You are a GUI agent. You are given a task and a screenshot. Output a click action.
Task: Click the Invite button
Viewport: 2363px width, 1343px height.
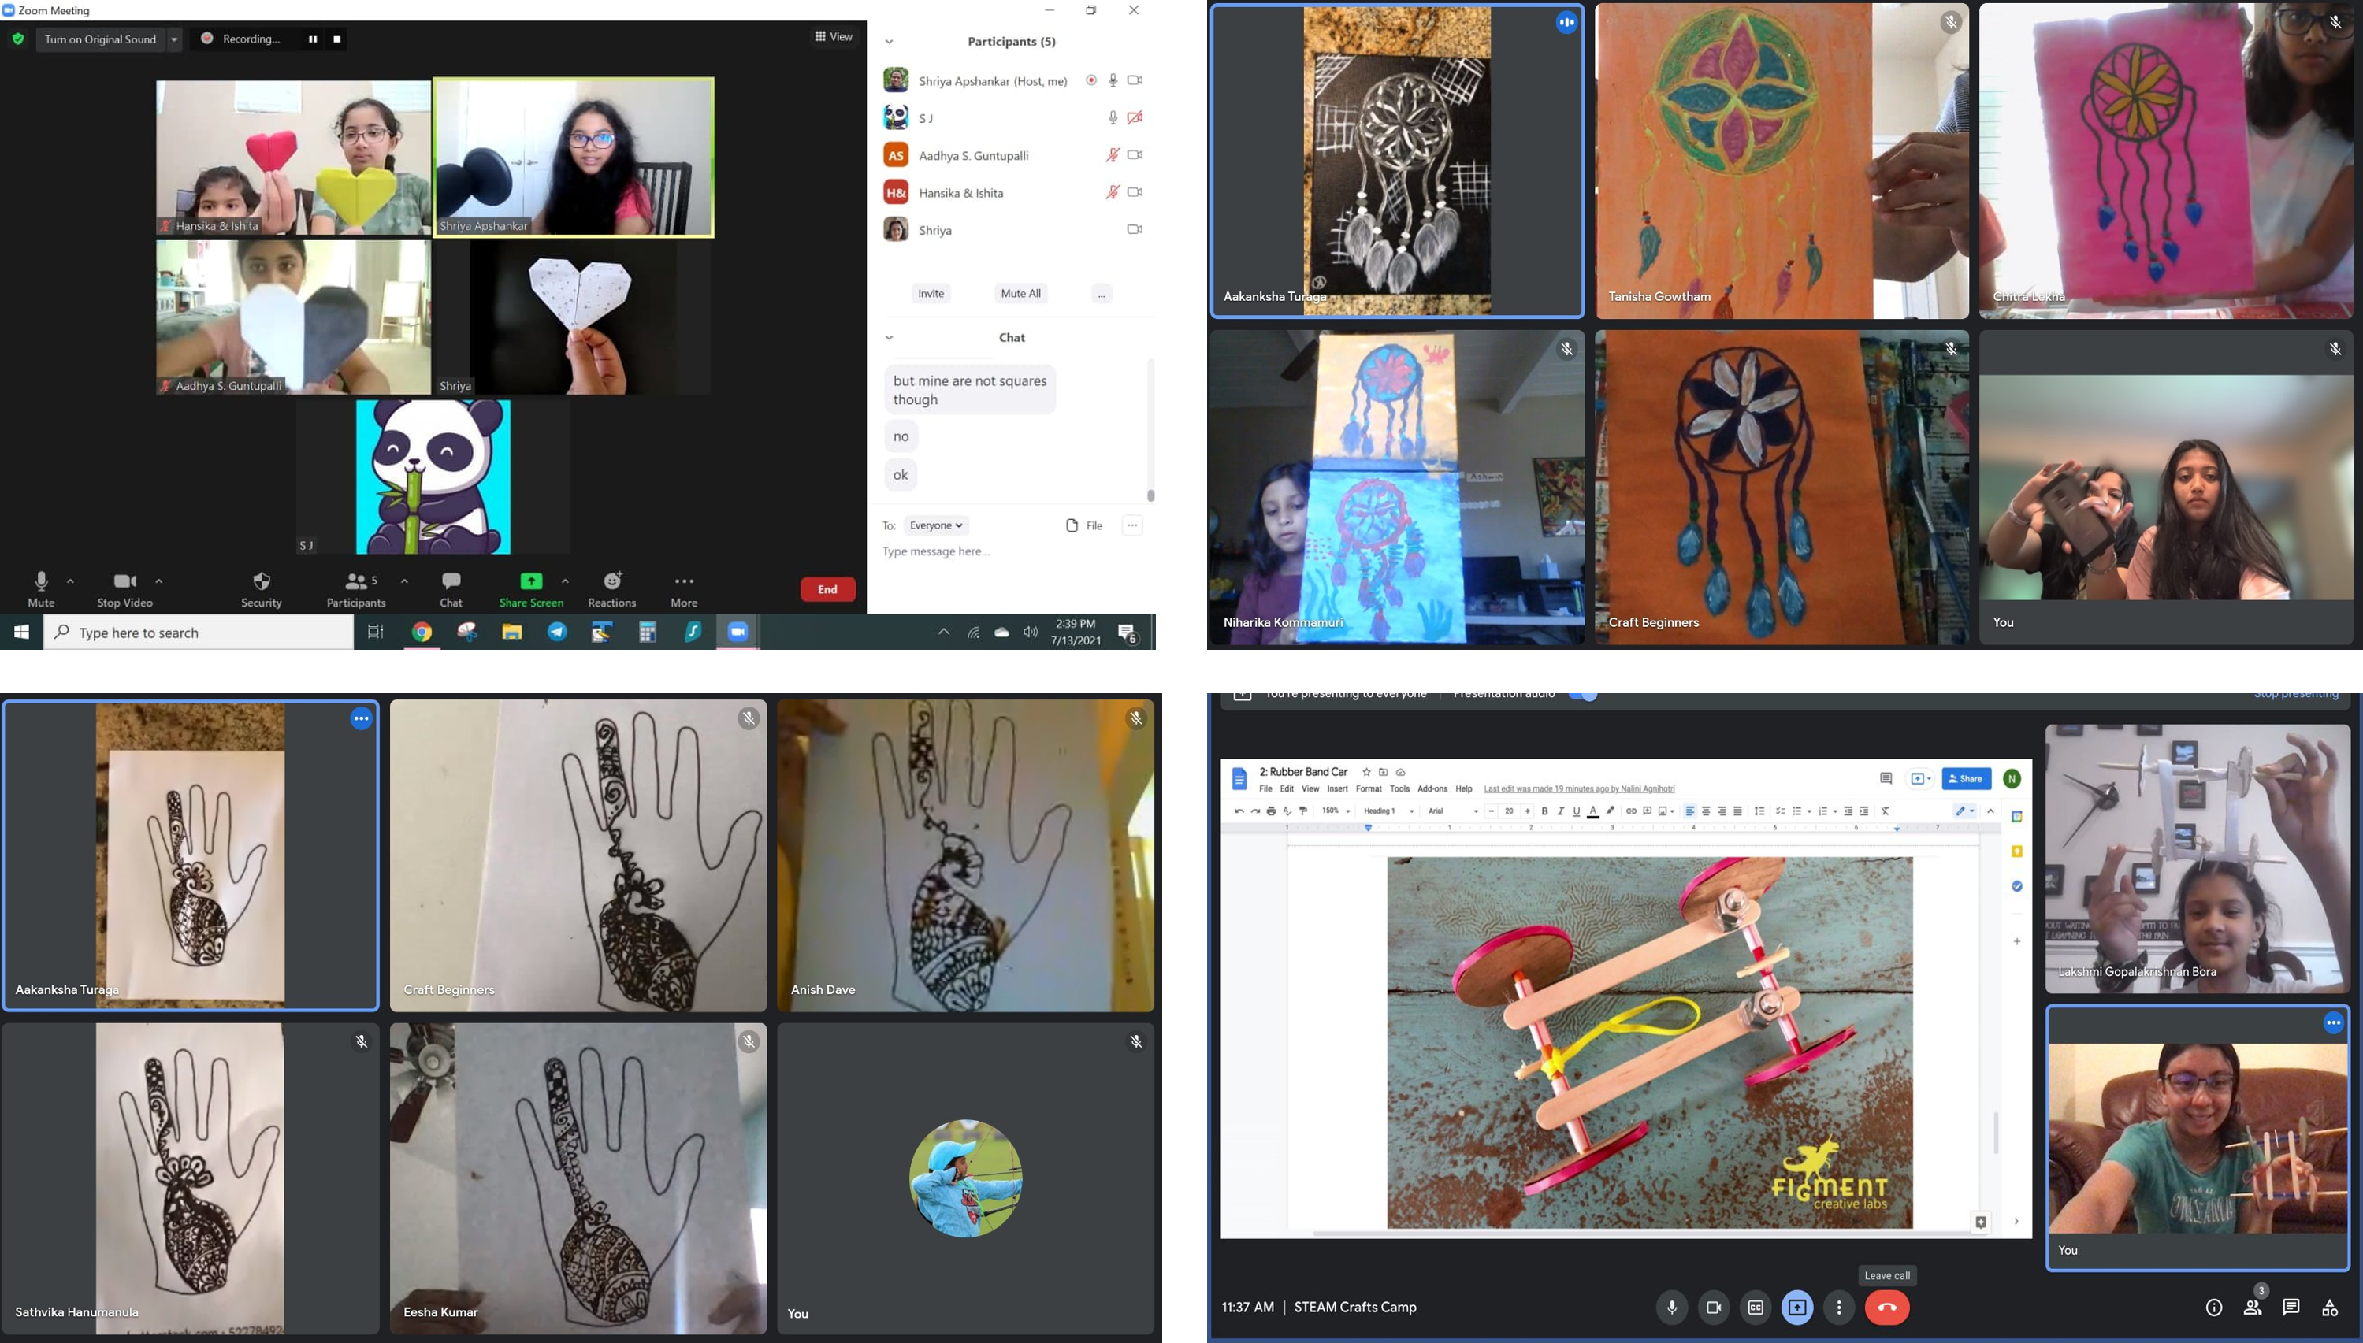(x=930, y=293)
